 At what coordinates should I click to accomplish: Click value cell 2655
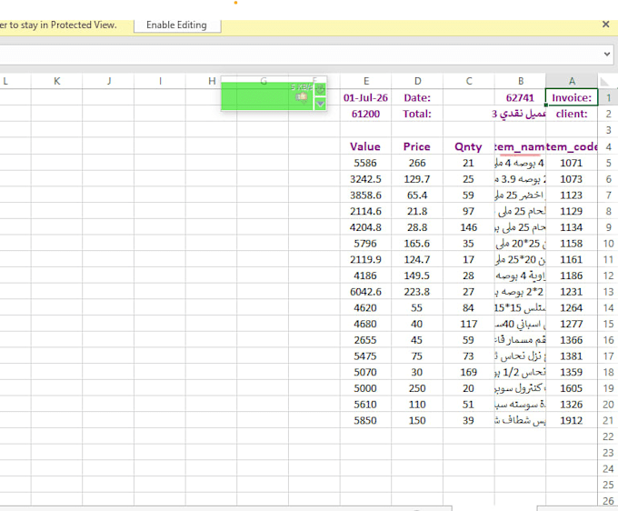(x=365, y=340)
